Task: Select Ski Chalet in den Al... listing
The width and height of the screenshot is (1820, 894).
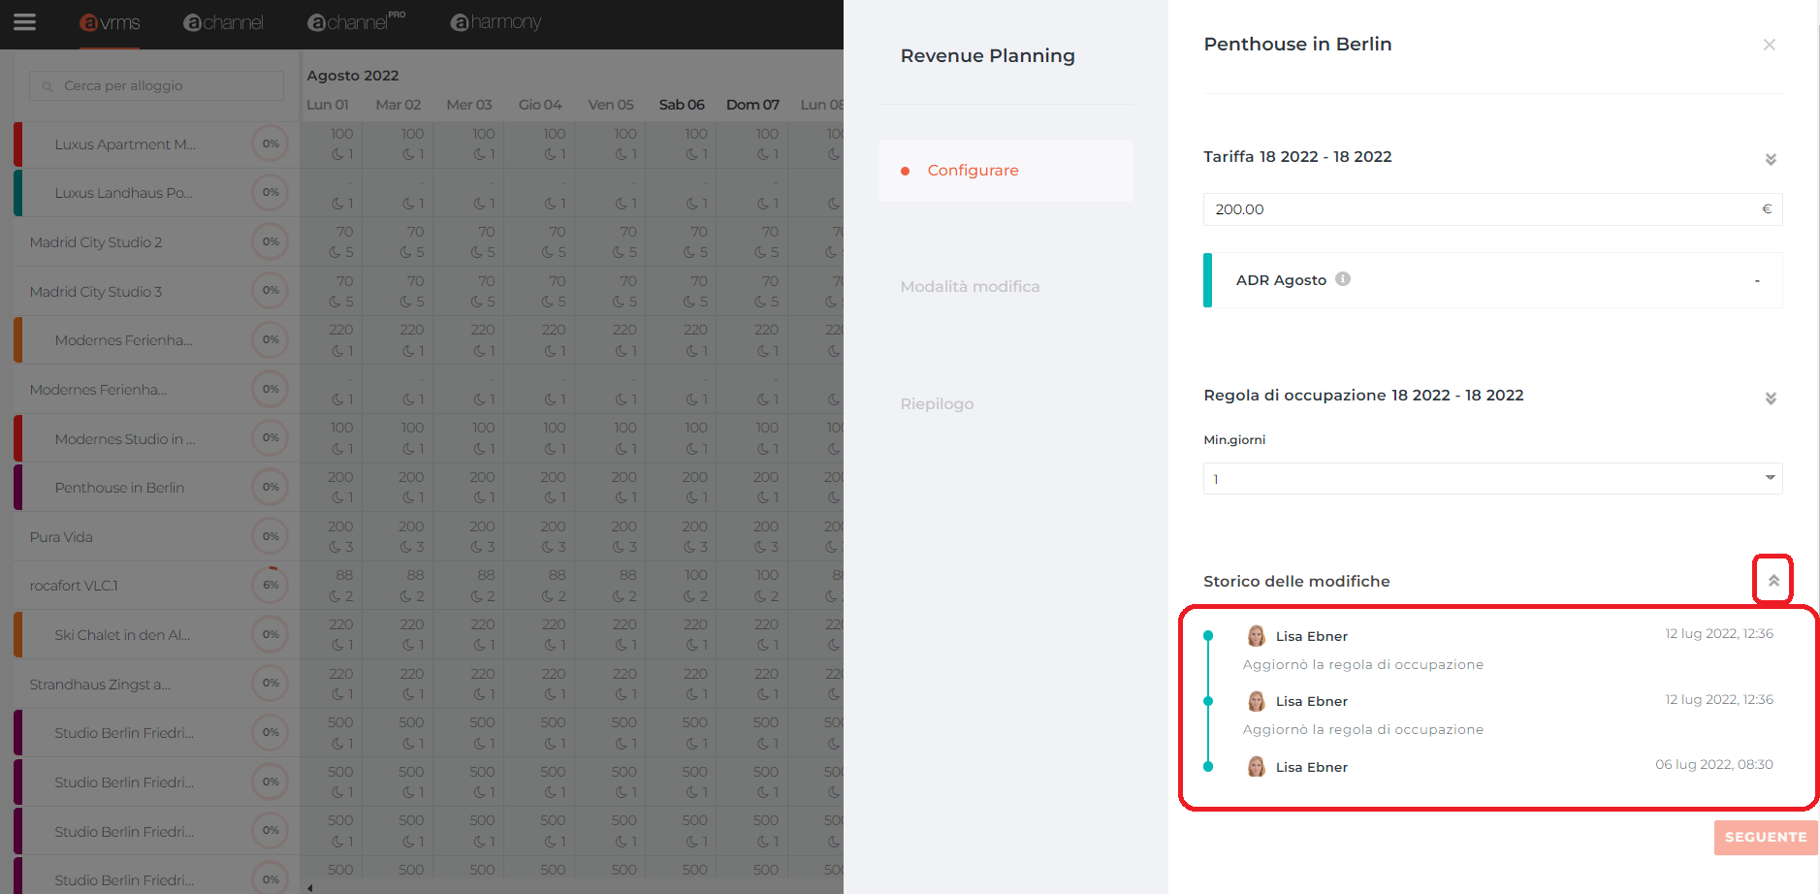Action: [122, 635]
